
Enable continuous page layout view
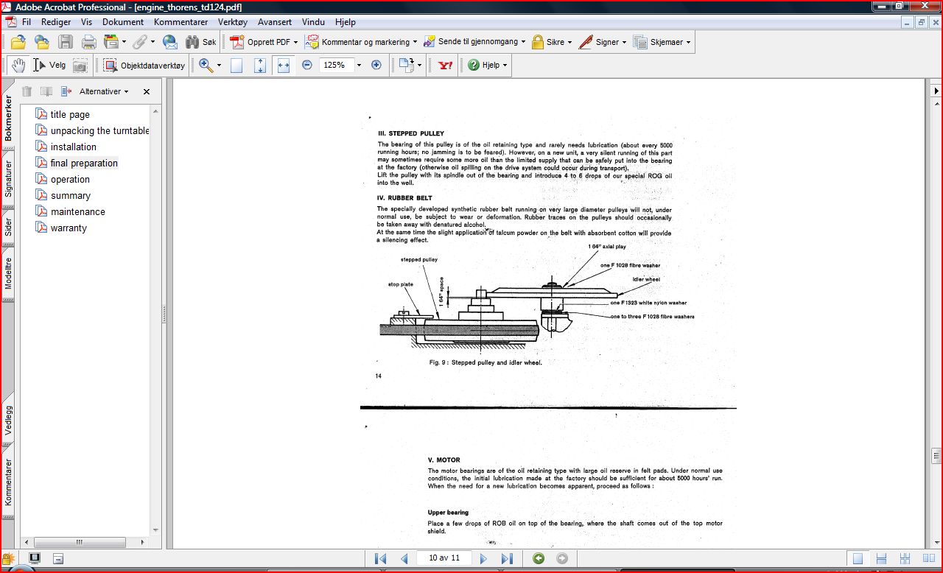tap(882, 558)
